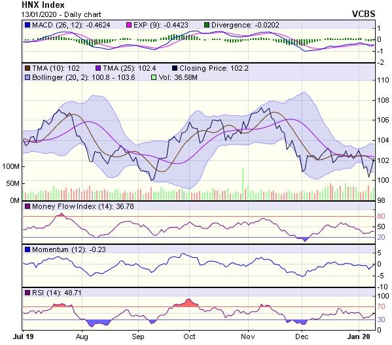This screenshot has width=392, height=345.
Task: Click the purple TMA (25) legend swatch
Action: 98,68
